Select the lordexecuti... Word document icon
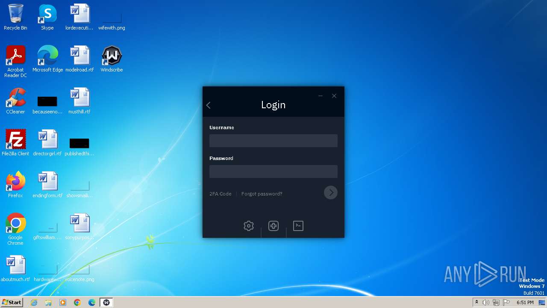 (x=79, y=17)
